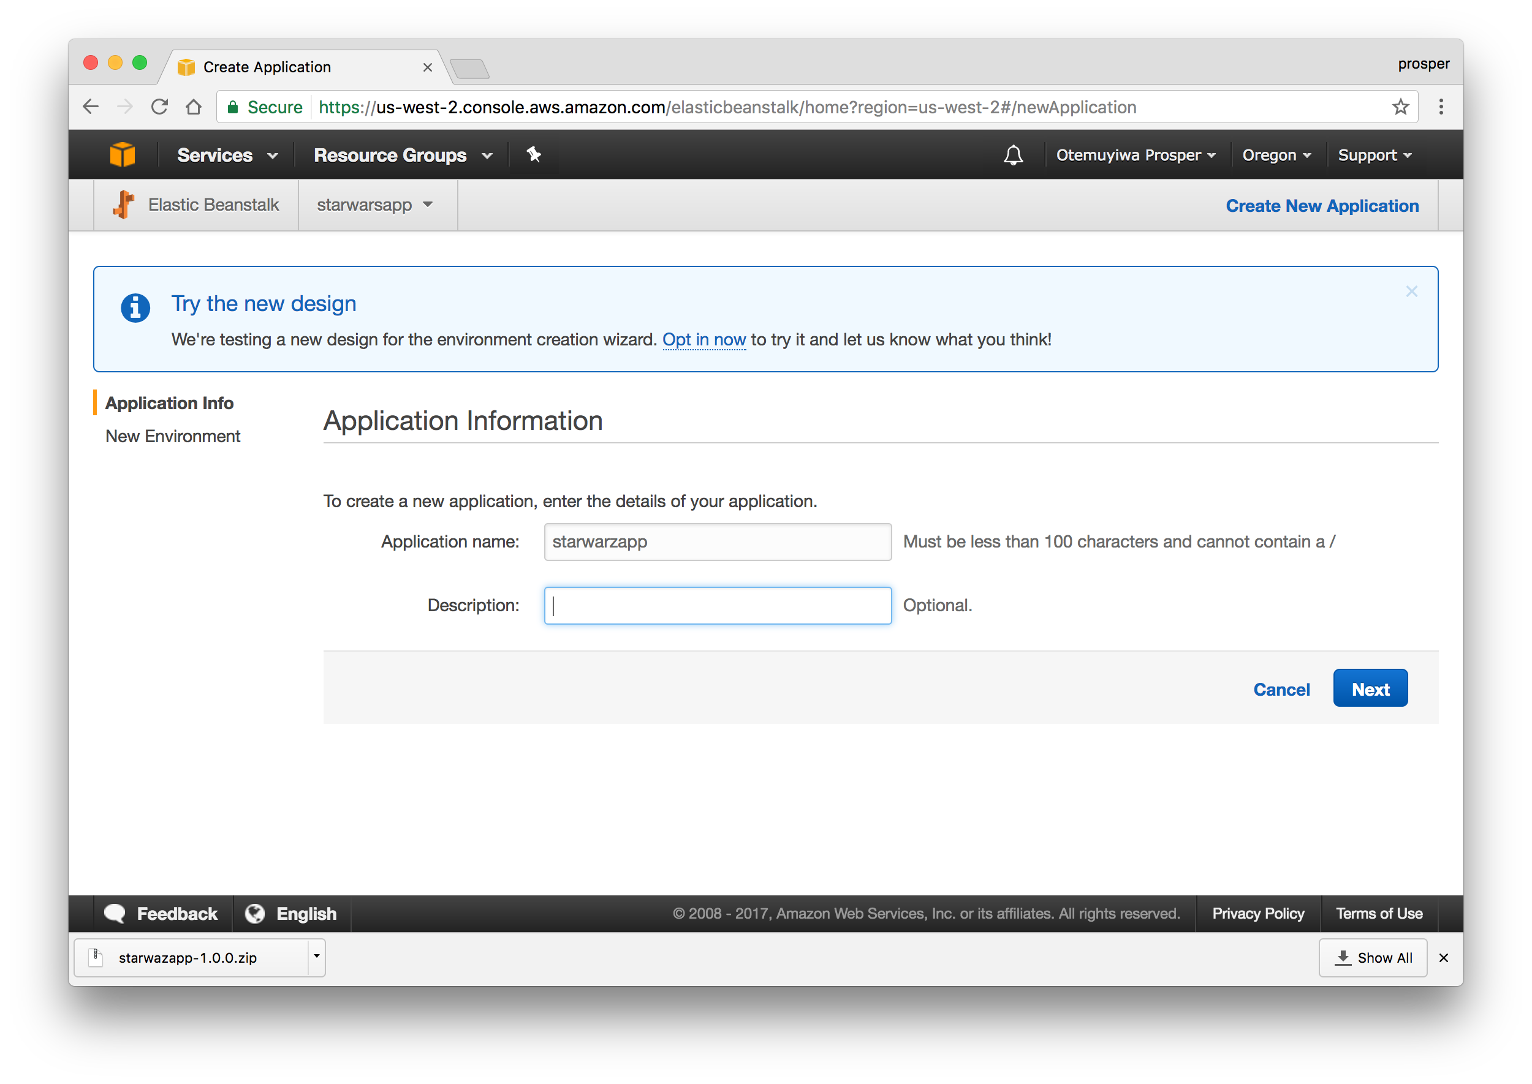Click the 'Opt in now' link

(703, 340)
